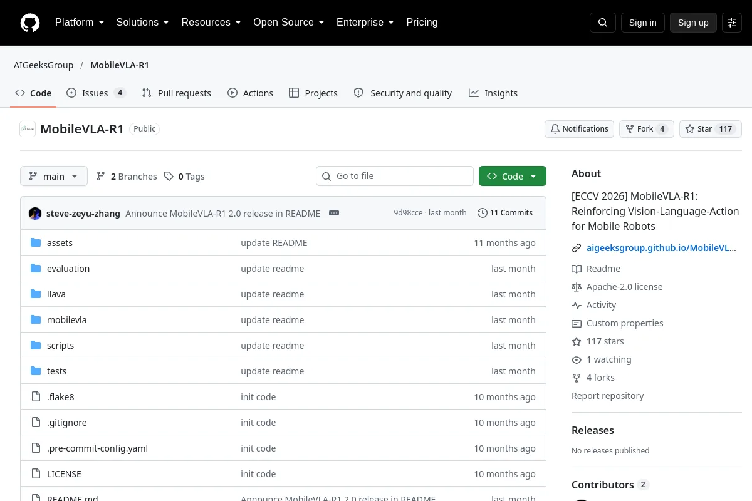
Task: Click the mobilevla folder icon
Action: (x=36, y=320)
